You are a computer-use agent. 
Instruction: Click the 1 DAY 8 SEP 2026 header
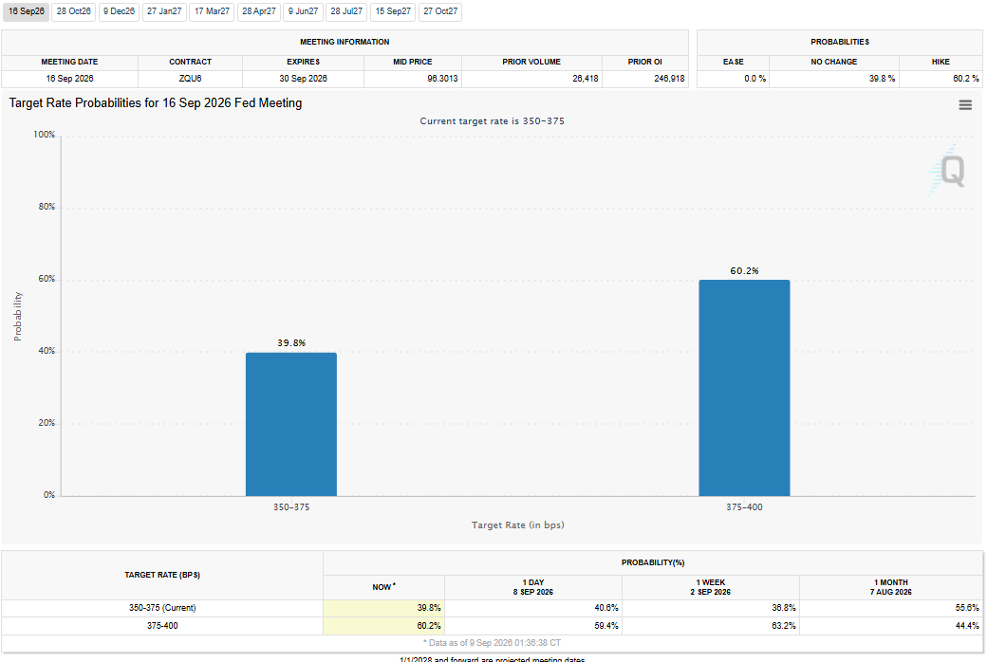pyautogui.click(x=533, y=587)
